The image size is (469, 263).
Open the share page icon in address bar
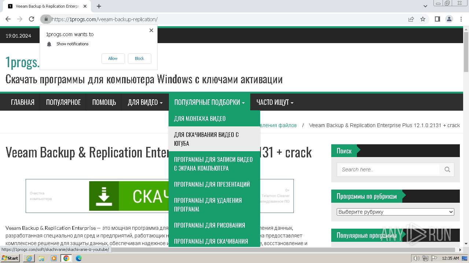411,19
